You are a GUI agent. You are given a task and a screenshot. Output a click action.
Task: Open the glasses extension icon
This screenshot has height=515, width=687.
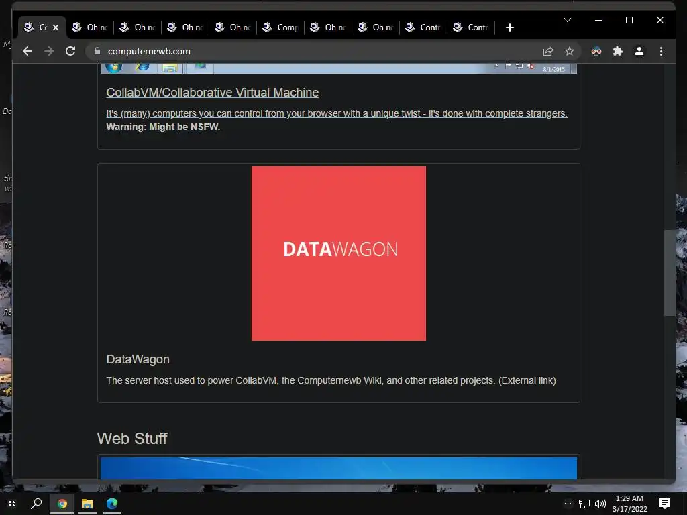click(x=596, y=51)
